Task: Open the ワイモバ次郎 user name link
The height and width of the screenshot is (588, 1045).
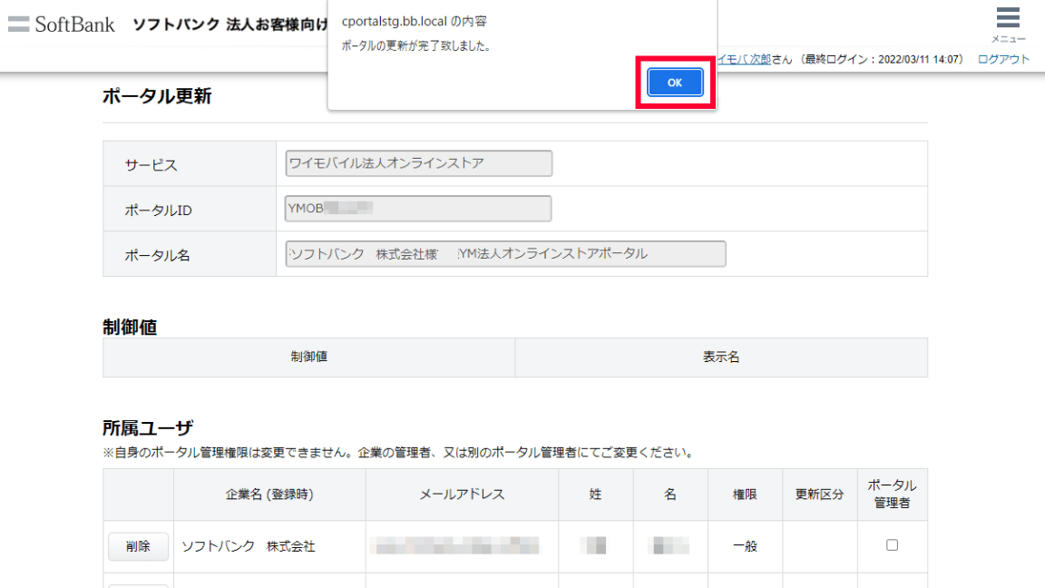Action: (743, 59)
